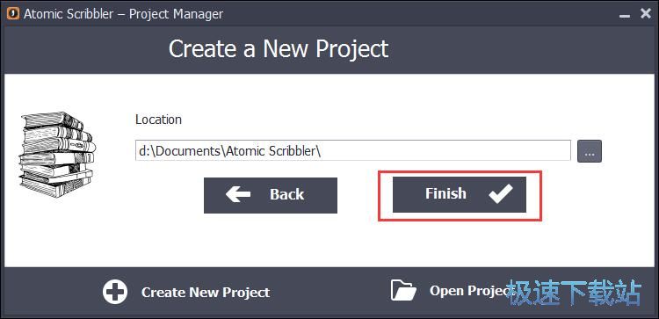Minimize the Project Manager window
Viewport: 659px width, 319px height.
(x=625, y=14)
